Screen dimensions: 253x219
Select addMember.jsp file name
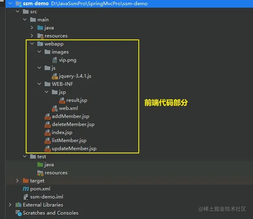coord(70,116)
